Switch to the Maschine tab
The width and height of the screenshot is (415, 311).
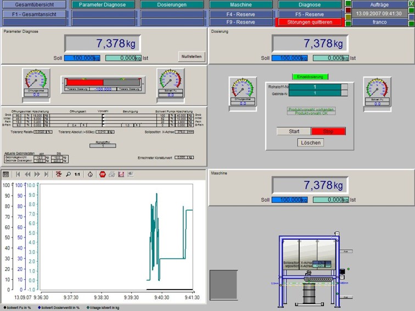click(240, 4)
